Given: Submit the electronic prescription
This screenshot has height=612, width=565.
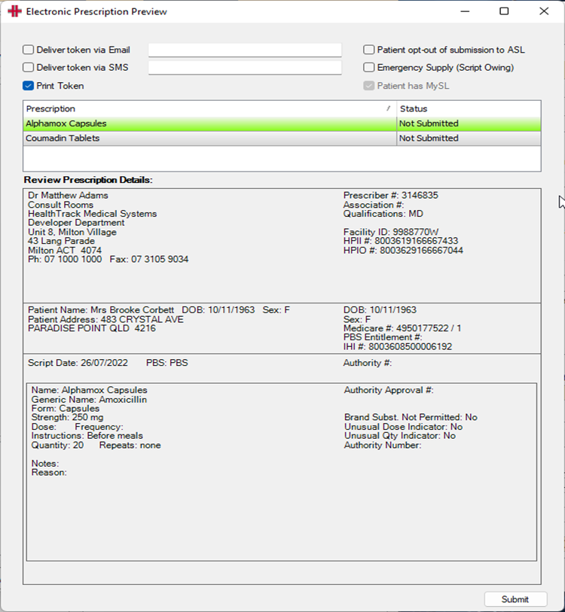Looking at the screenshot, I should (x=515, y=599).
